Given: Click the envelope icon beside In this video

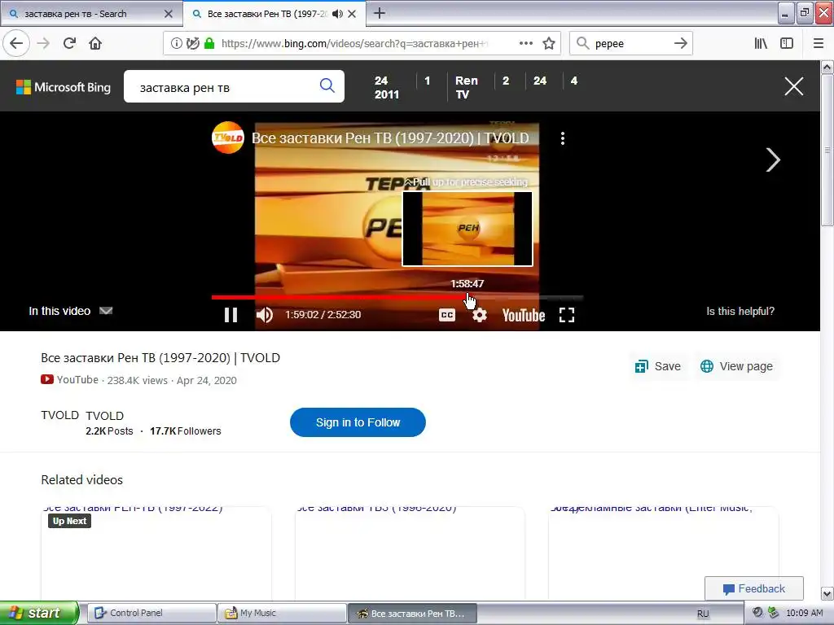Looking at the screenshot, I should (x=106, y=311).
